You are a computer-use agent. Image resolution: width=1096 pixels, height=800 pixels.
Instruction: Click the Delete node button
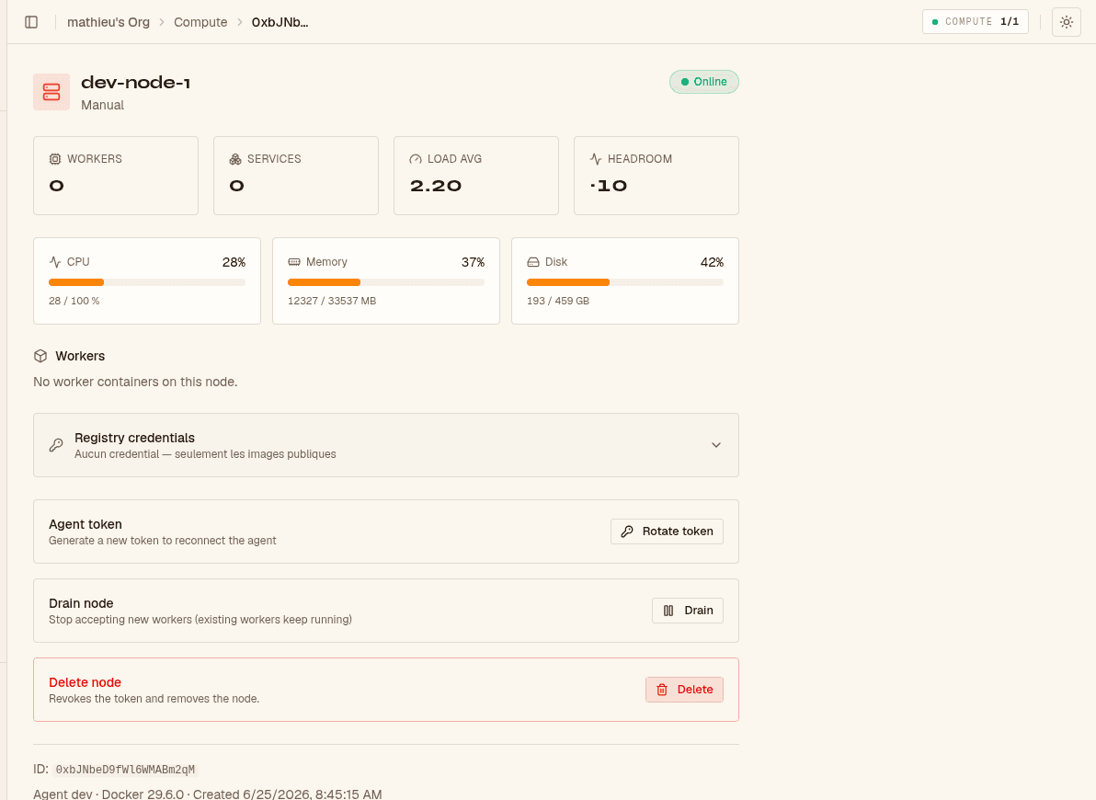coord(684,690)
